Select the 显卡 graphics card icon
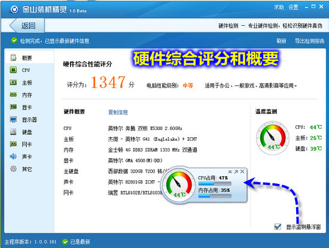This screenshot has height=248, width=329. [13, 107]
